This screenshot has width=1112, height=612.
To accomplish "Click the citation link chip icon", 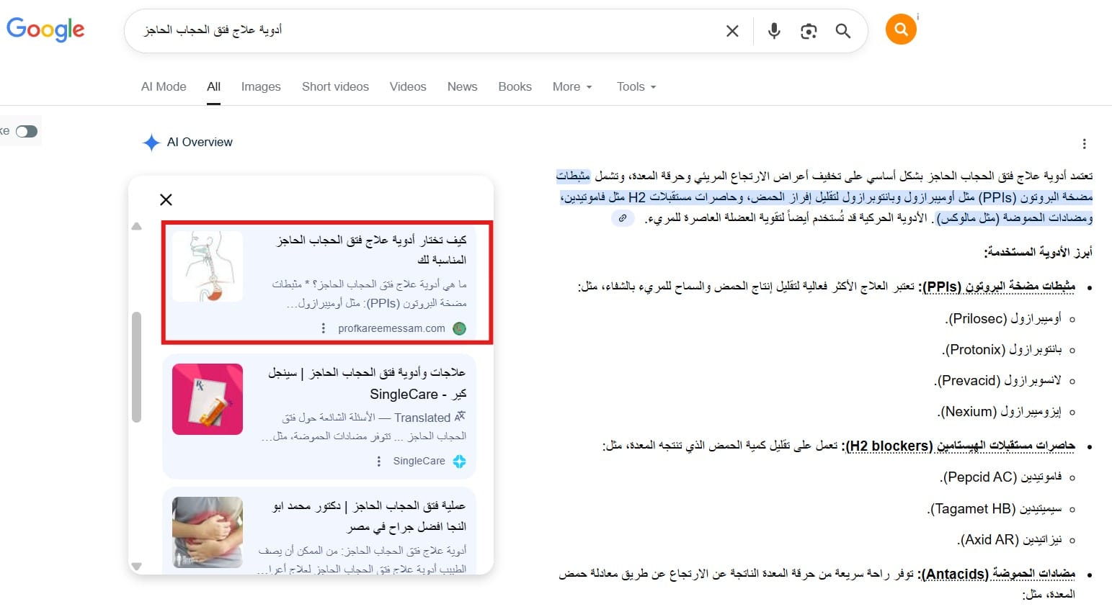I will tap(623, 217).
